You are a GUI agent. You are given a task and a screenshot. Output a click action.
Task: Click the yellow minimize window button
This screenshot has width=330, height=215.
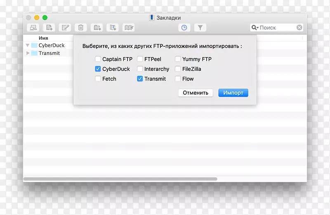[37, 17]
